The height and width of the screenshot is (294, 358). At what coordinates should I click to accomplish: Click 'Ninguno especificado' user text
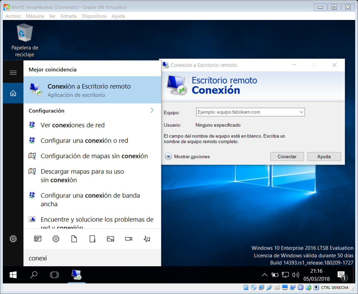point(218,125)
